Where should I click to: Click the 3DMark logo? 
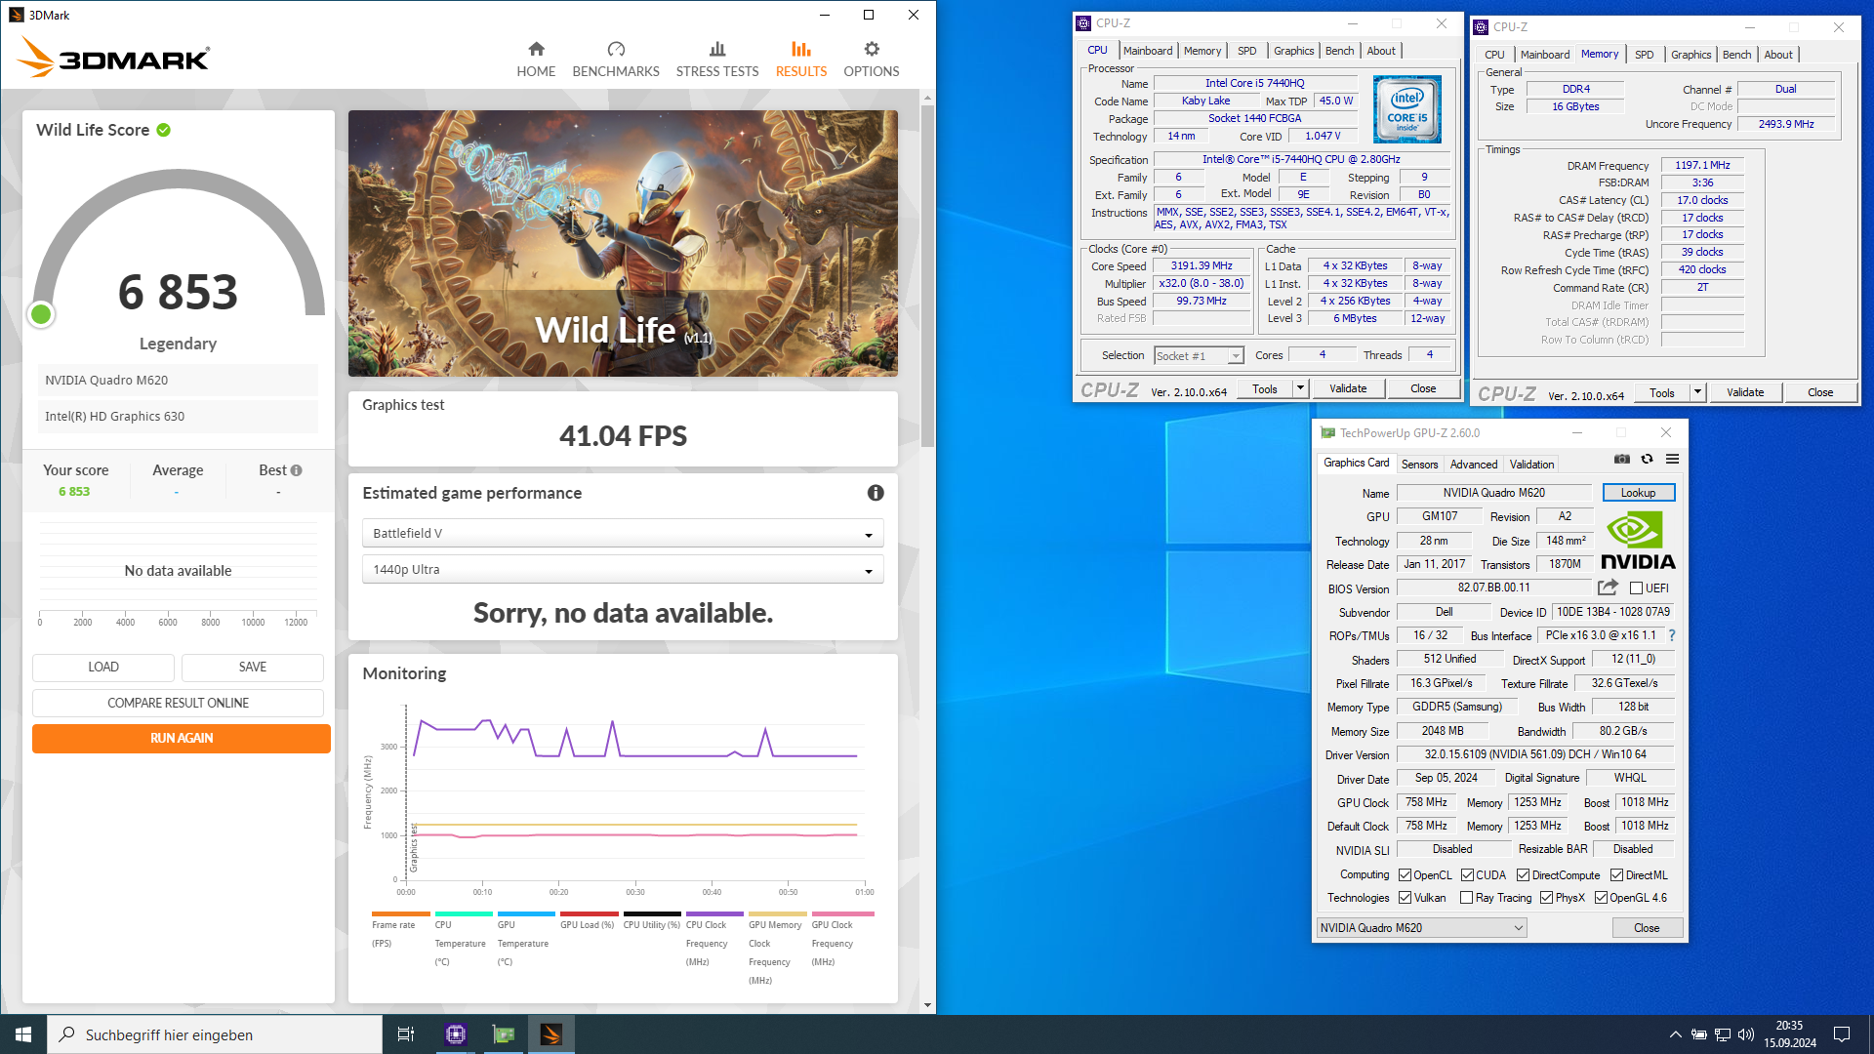pyautogui.click(x=114, y=58)
